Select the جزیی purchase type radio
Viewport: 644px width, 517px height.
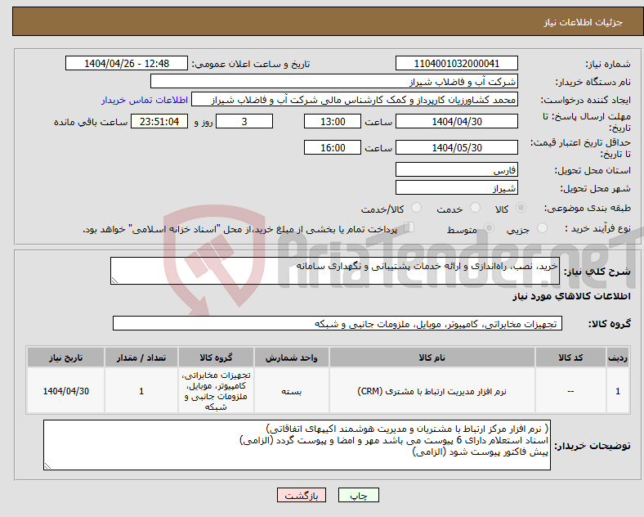[542, 227]
